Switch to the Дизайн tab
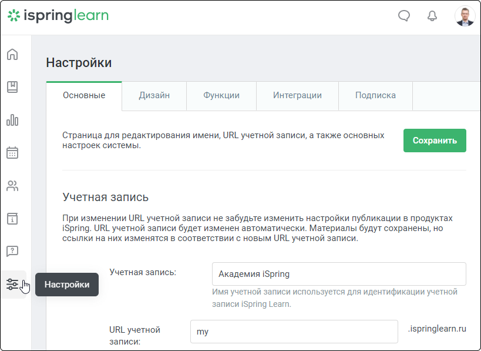This screenshot has width=481, height=351. 154,95
